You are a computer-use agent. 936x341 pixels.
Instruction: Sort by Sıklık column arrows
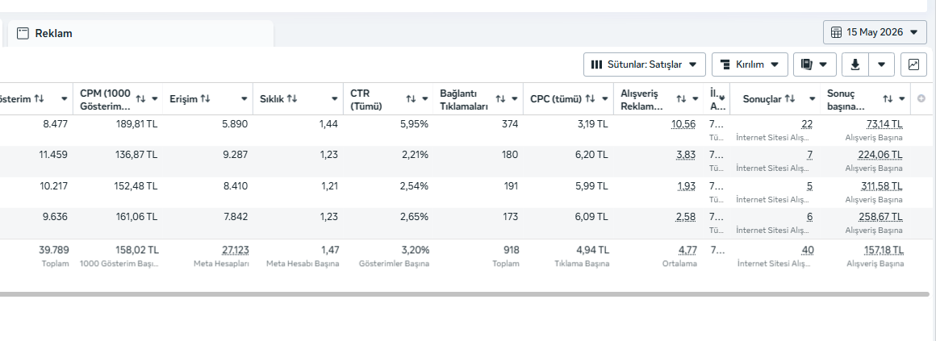(292, 98)
